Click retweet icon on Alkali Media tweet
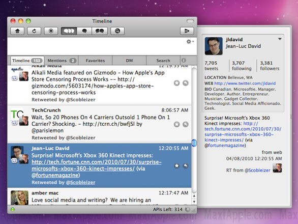The image size is (298, 224). pos(14,78)
